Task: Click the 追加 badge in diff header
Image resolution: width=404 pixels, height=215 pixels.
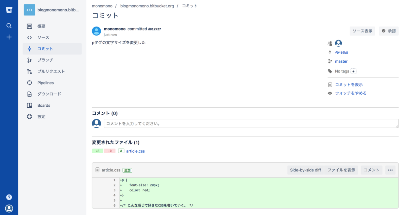Action: [x=127, y=170]
